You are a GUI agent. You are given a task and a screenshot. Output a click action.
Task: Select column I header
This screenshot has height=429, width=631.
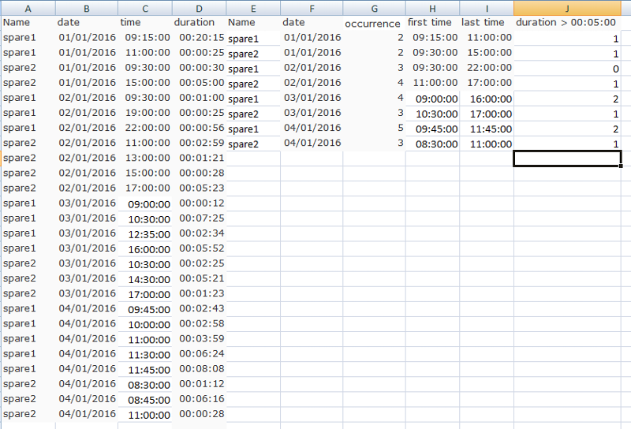487,9
